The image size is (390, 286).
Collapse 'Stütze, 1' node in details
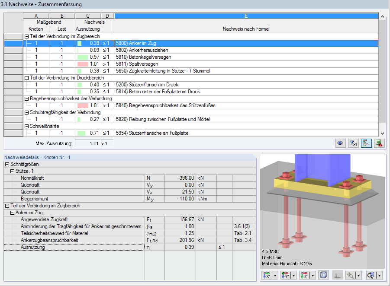12,172
